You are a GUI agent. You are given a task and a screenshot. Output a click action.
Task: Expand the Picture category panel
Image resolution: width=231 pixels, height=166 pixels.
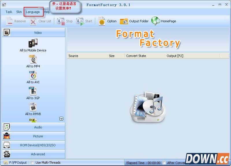33,136
